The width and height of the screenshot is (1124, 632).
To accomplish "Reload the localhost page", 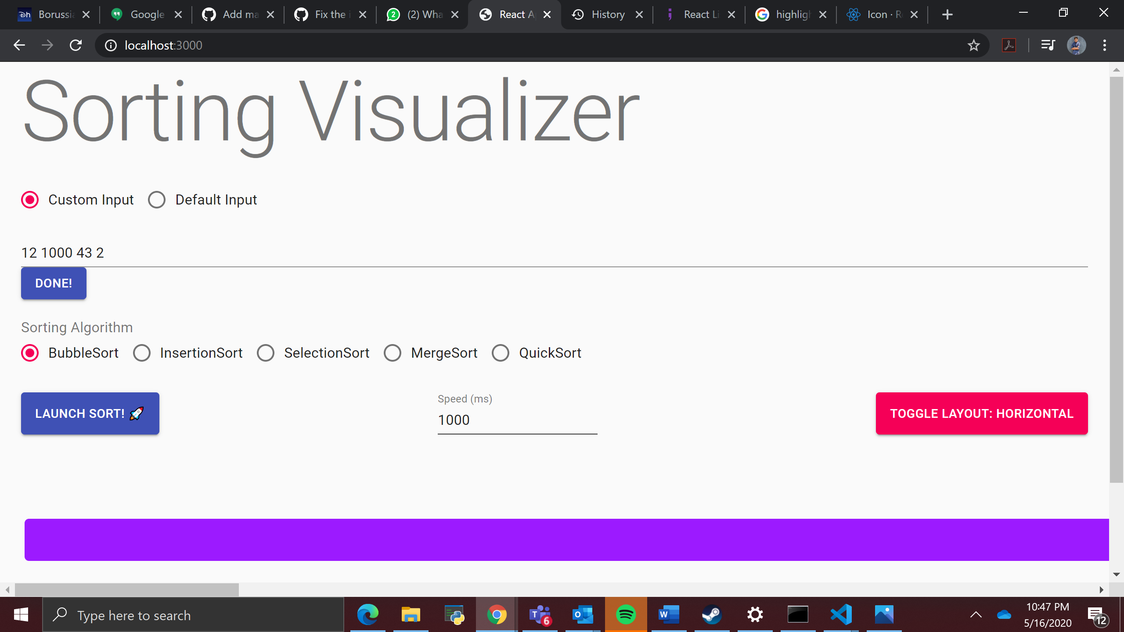I will click(x=76, y=45).
